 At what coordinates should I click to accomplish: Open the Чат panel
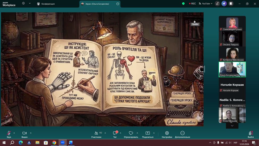tap(115, 133)
